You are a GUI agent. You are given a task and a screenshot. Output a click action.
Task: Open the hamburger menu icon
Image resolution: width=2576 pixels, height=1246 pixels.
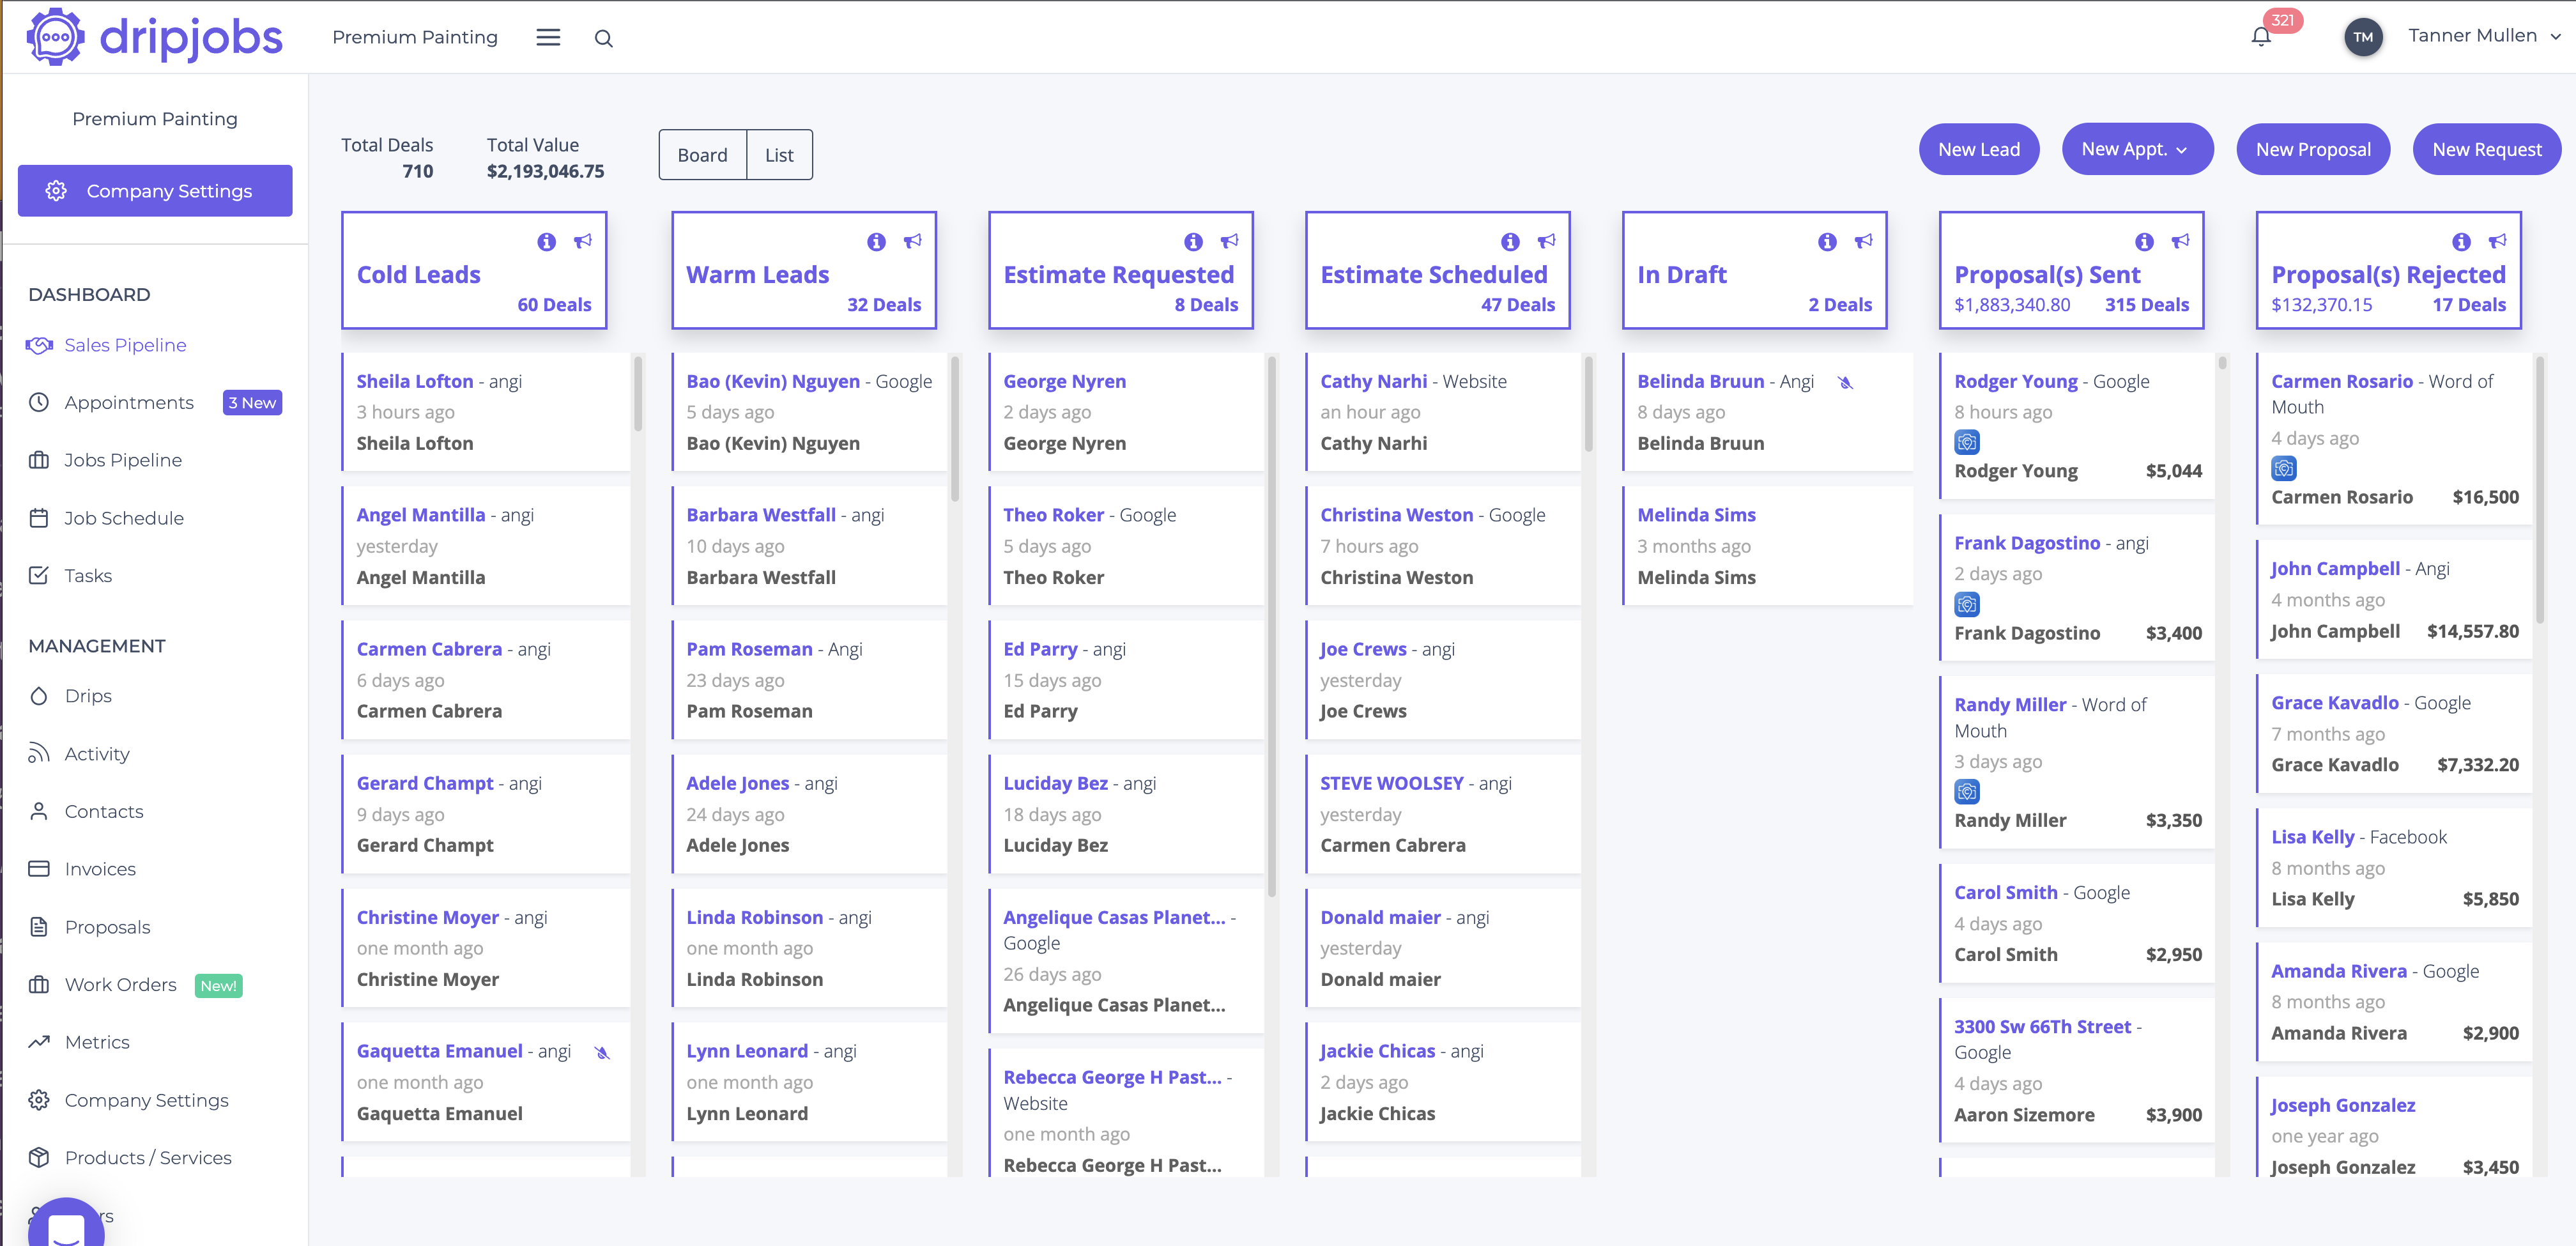pos(548,37)
